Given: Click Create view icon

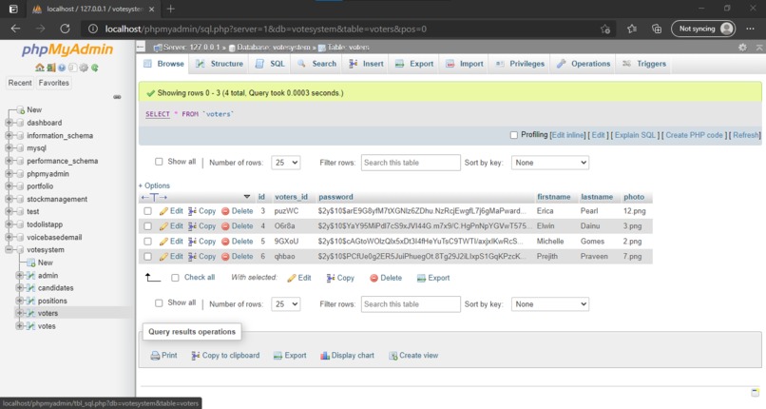Looking at the screenshot, I should [x=393, y=356].
